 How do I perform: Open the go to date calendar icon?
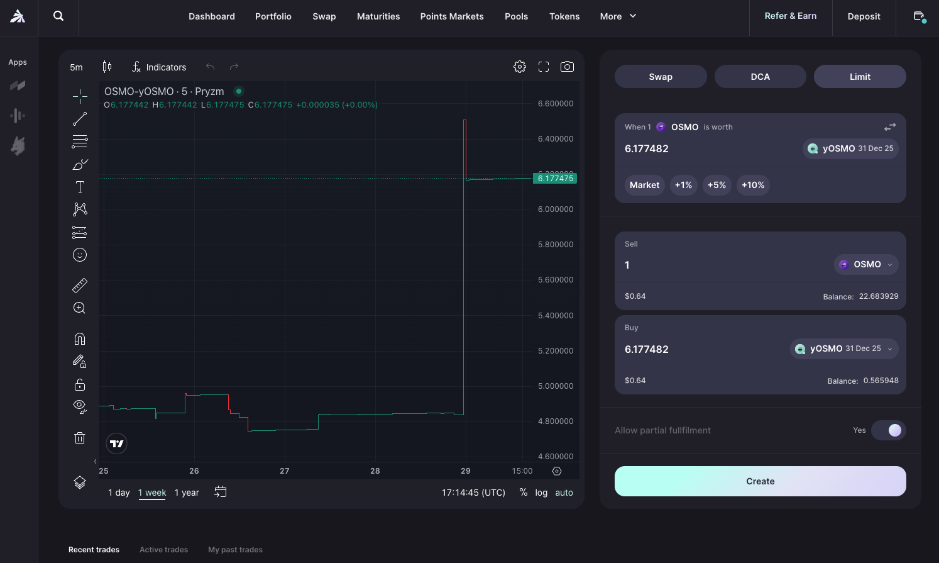tap(221, 492)
